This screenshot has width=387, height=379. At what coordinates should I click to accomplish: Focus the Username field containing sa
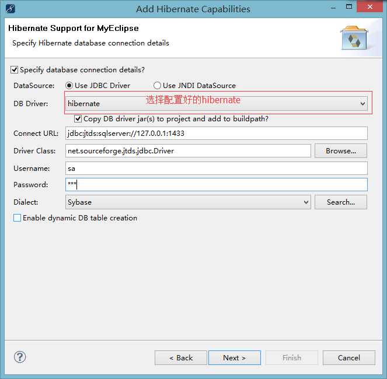coord(216,169)
